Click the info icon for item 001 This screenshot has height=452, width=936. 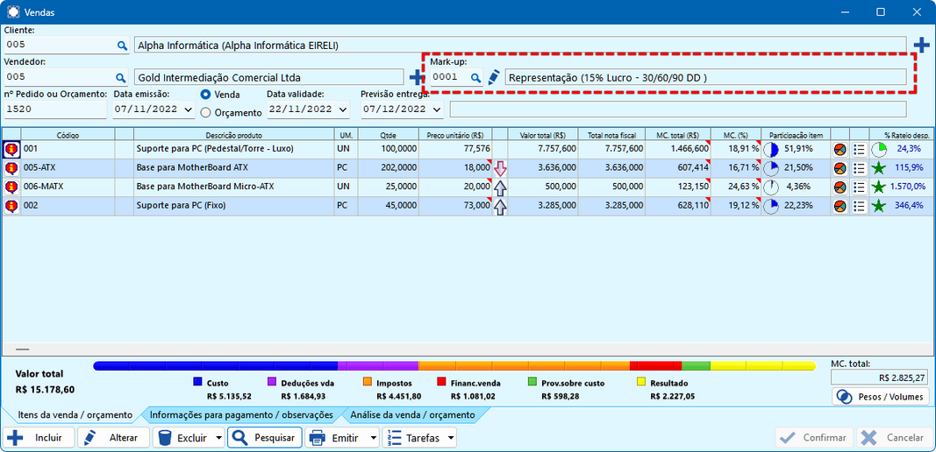[11, 149]
